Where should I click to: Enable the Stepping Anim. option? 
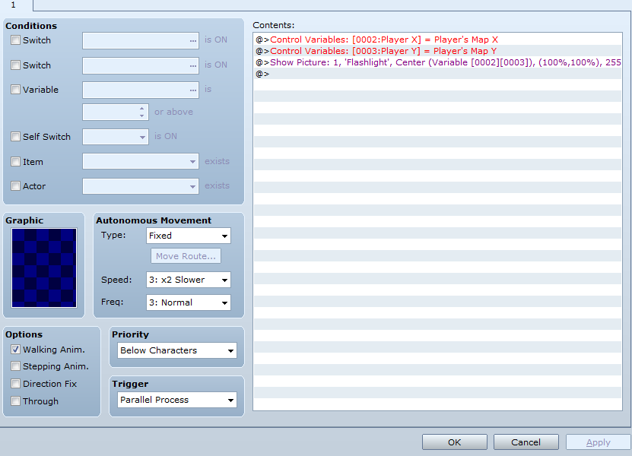click(x=16, y=366)
